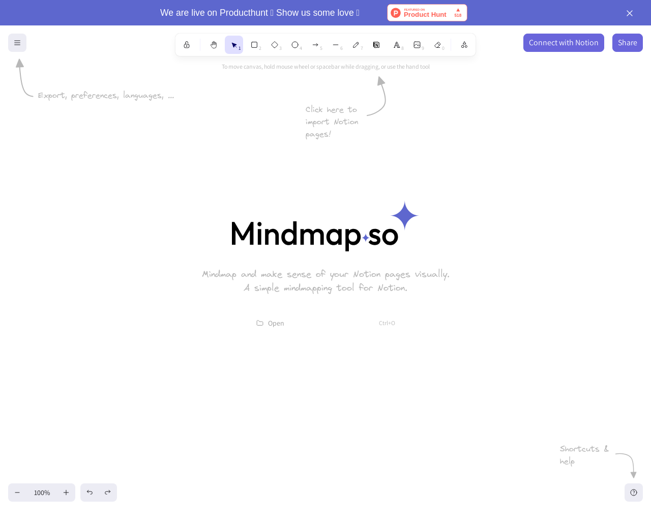The height and width of the screenshot is (521, 651).
Task: Select the Hand pan tool
Action: pyautogui.click(x=214, y=45)
